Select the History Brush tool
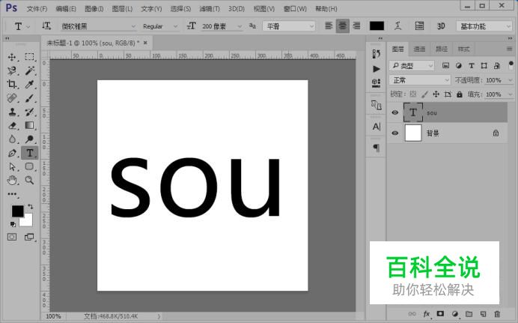518x323 pixels. [x=29, y=112]
